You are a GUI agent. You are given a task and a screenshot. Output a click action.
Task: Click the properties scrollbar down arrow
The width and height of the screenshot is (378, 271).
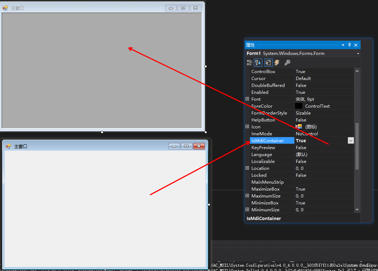(357, 210)
